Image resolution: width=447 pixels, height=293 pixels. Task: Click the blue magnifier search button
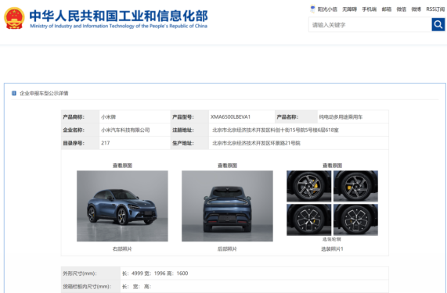tap(438, 25)
